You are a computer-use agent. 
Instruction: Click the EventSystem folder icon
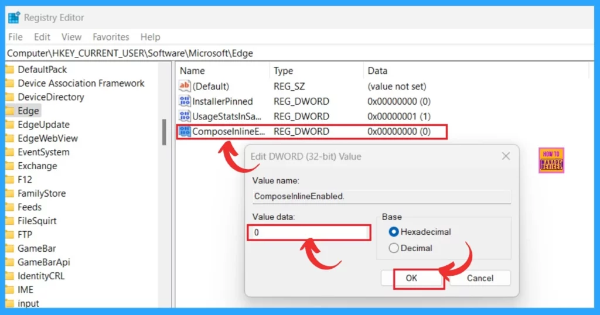click(x=9, y=152)
